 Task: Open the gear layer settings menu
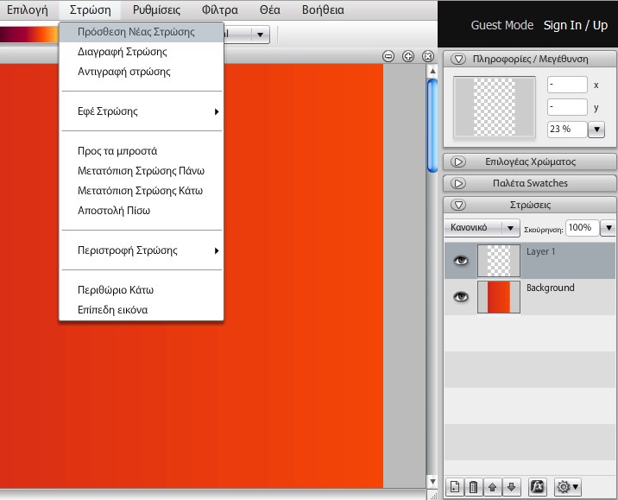[x=568, y=487]
